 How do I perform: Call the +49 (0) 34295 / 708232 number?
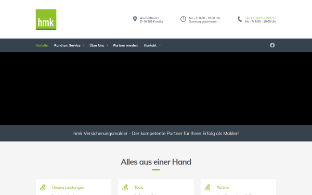pyautogui.click(x=261, y=18)
